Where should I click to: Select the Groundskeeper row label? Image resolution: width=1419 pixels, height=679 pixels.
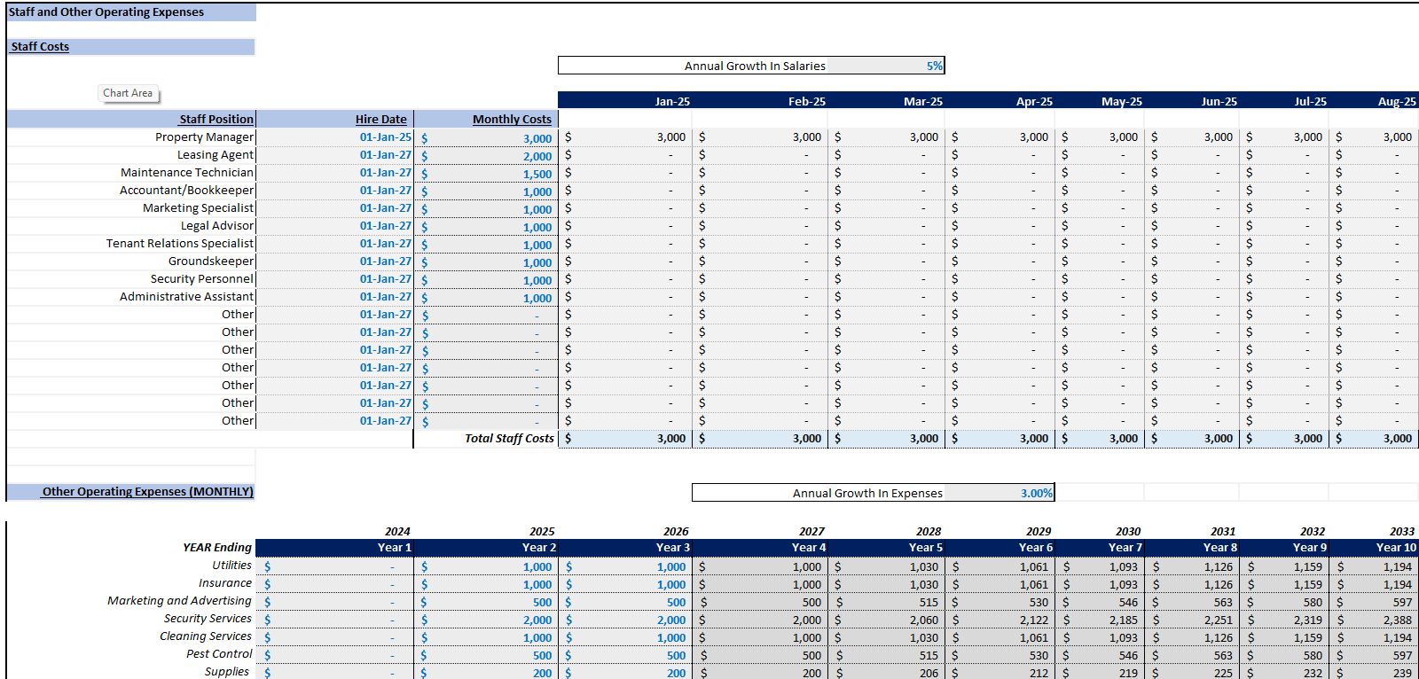211,261
